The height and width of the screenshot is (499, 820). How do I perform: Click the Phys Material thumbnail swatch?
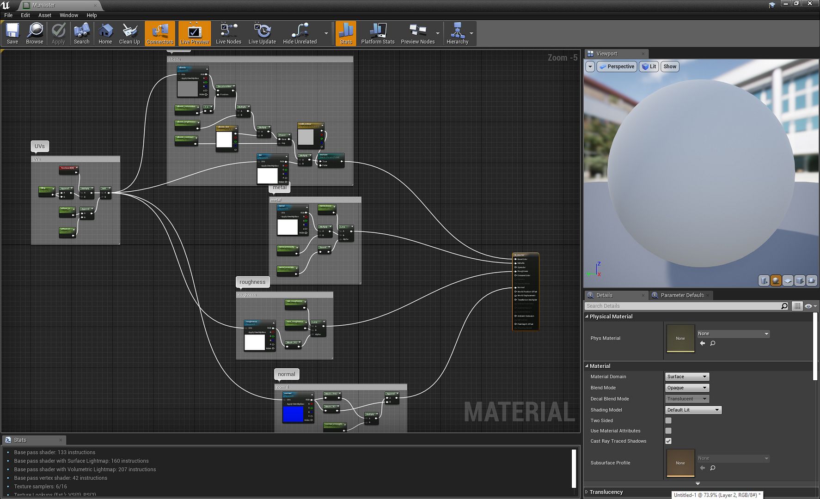click(680, 338)
